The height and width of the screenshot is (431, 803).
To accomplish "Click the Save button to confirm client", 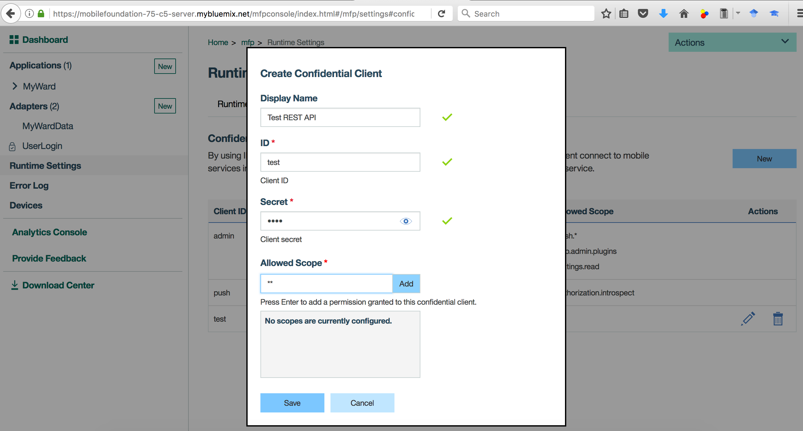I will 292,402.
